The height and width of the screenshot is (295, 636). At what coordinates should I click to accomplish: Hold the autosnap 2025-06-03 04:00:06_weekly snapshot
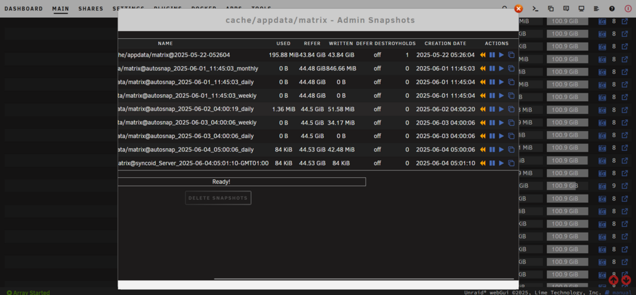(492, 122)
